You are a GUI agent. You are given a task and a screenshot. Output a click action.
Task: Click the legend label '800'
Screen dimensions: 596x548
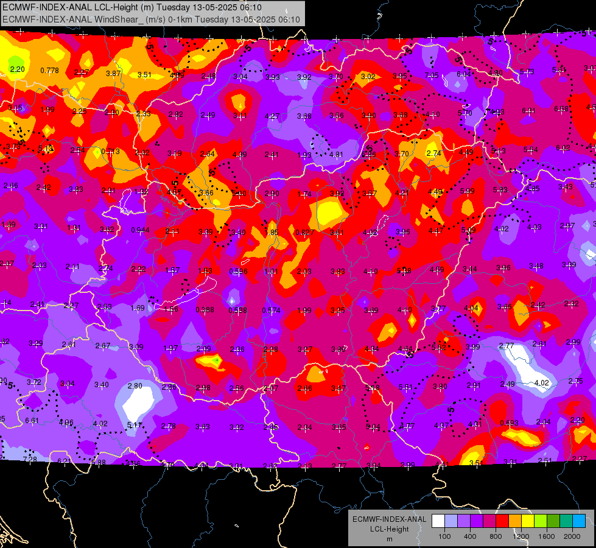[496, 536]
